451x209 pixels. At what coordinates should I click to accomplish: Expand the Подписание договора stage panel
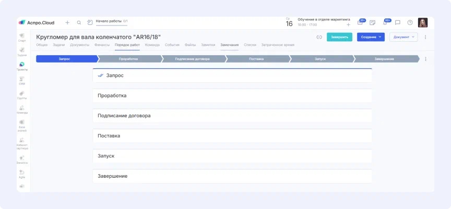coord(232,116)
